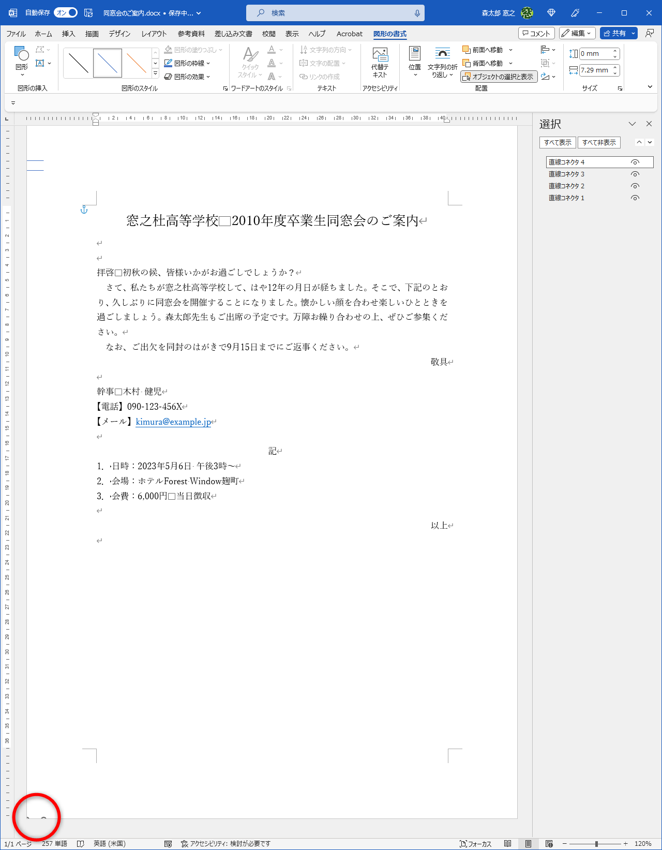Click the user search icon right of 共有

(650, 33)
